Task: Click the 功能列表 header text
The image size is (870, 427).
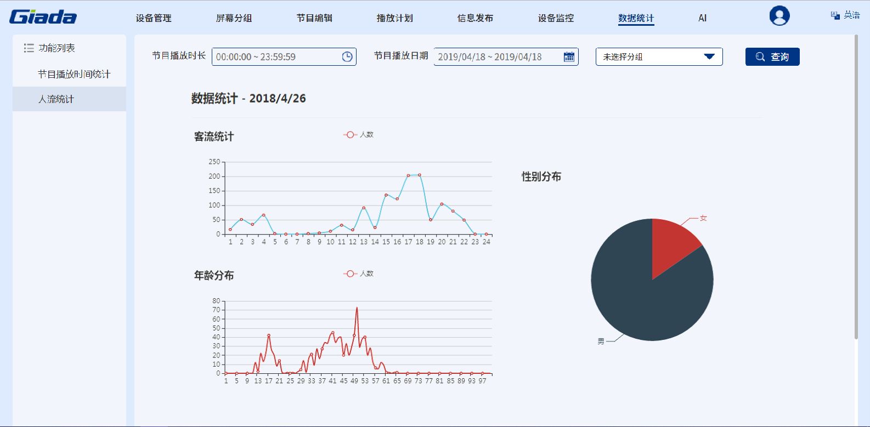Action: pyautogui.click(x=57, y=48)
